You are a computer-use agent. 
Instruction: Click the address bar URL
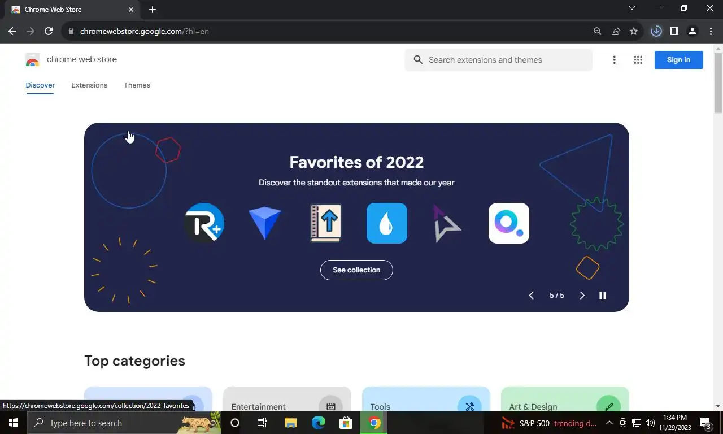145,31
